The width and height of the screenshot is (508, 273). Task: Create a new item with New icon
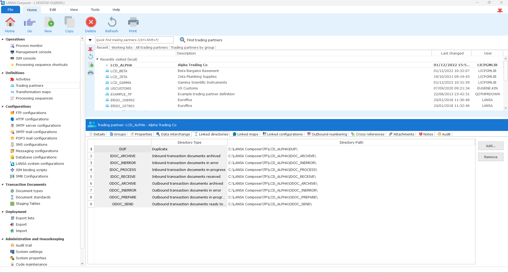click(x=49, y=22)
